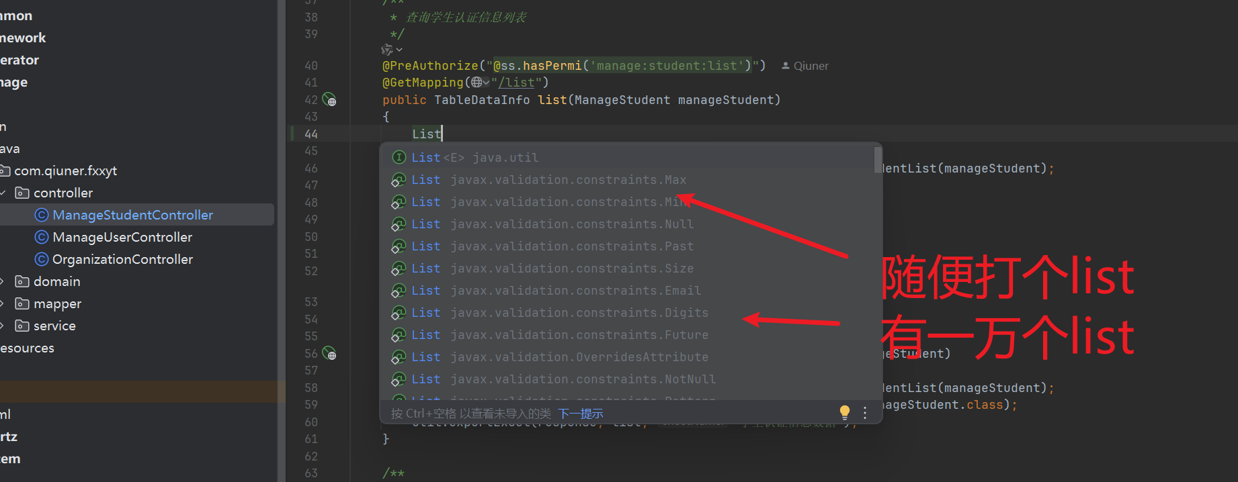Click the code vision author icon above line 40
Viewport: 1238px width, 482px height.
pos(391,50)
